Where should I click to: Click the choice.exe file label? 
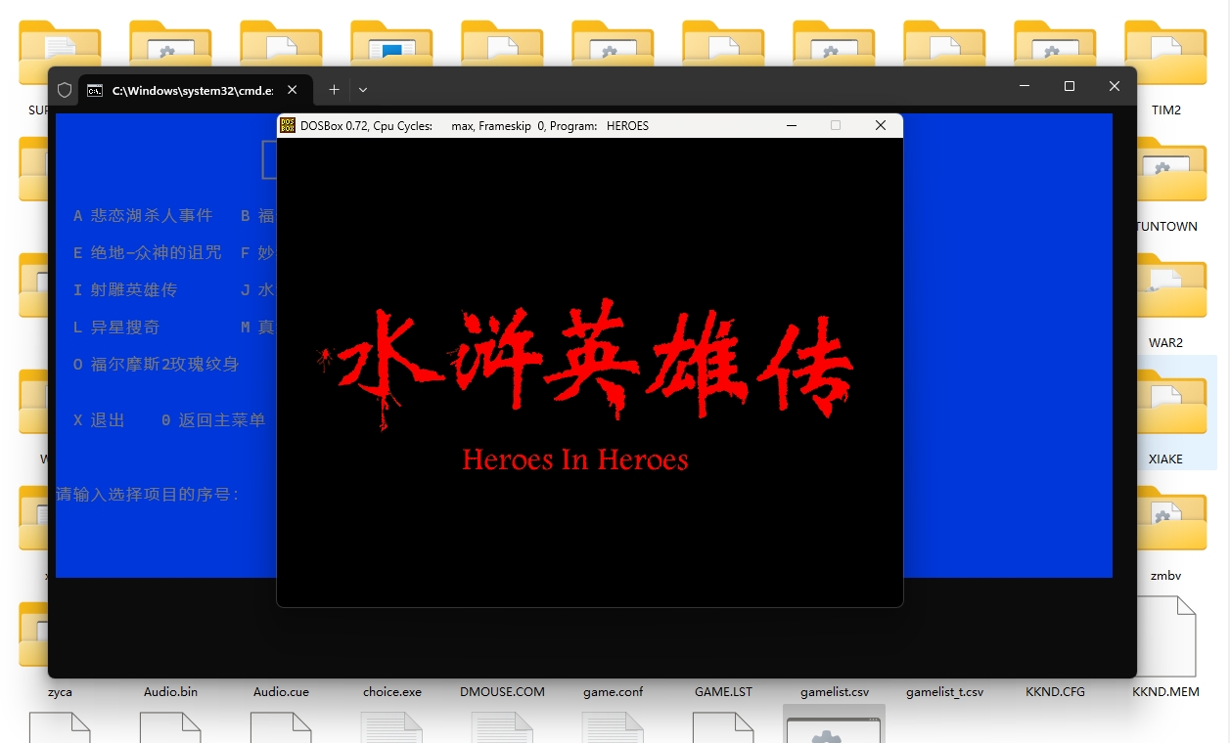(391, 691)
